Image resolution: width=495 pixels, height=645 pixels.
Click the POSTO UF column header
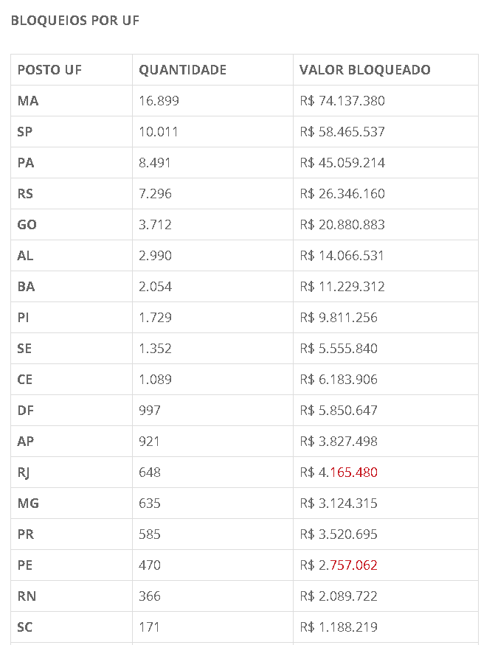[49, 70]
